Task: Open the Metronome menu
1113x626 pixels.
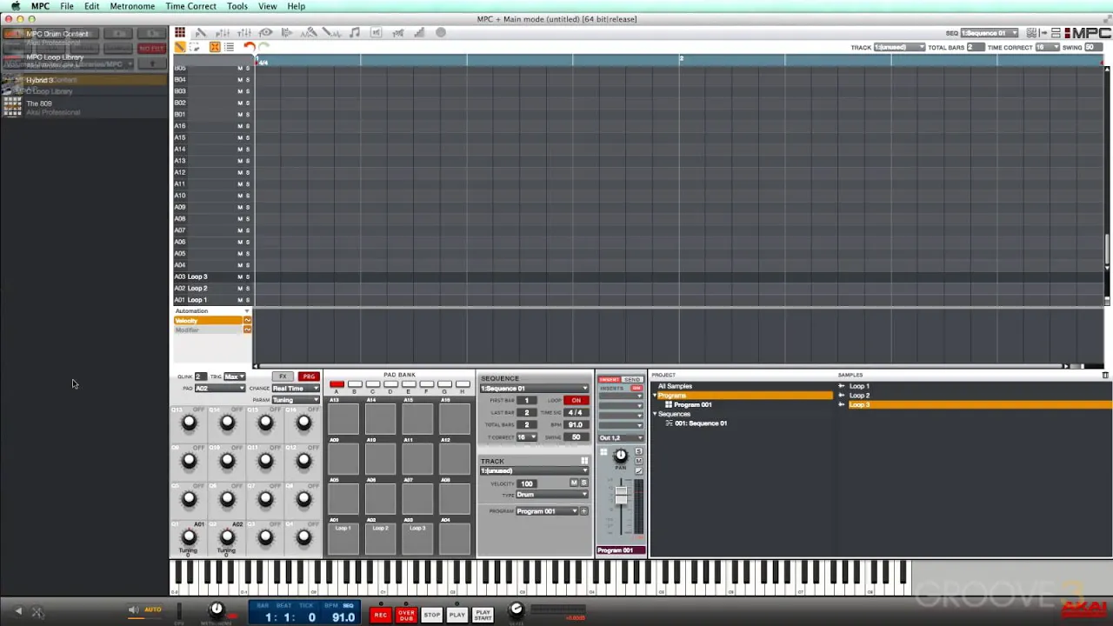Action: 132,6
